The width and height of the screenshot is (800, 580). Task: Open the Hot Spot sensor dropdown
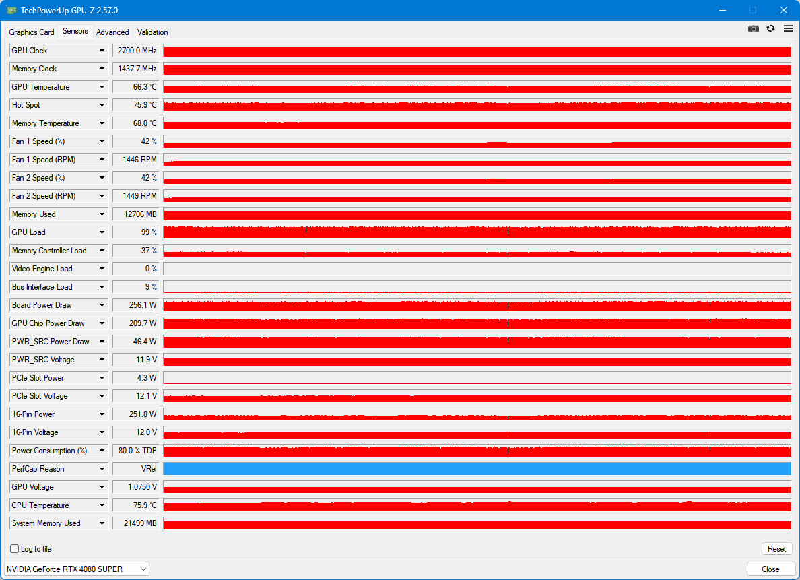point(59,105)
